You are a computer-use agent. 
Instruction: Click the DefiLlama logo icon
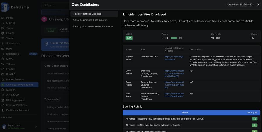click(5, 7)
